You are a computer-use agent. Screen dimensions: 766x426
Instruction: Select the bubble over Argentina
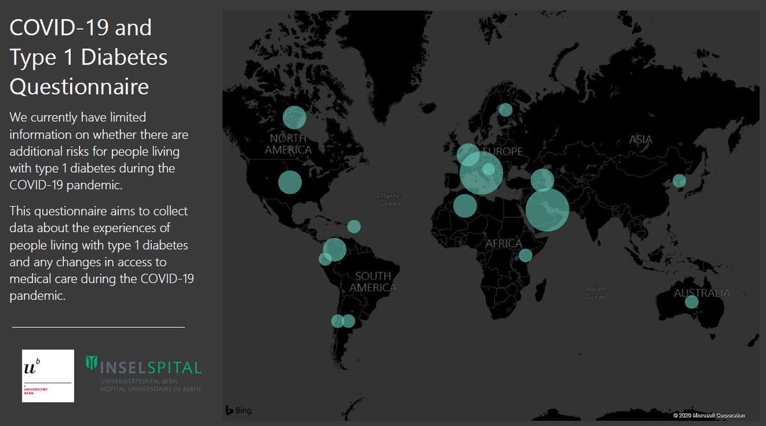tap(348, 321)
